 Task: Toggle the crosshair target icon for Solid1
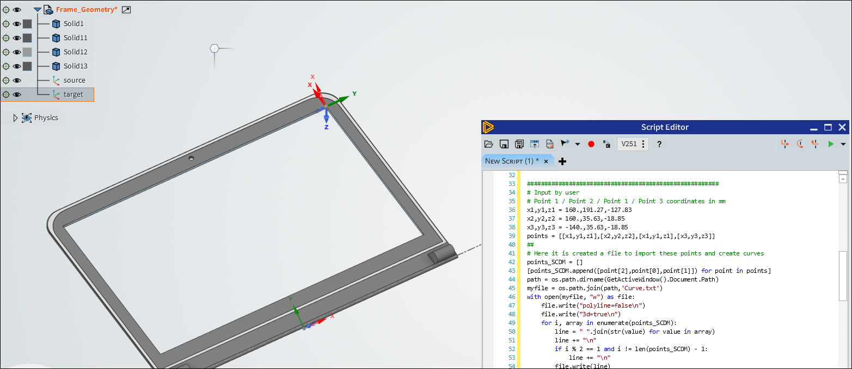(x=6, y=24)
